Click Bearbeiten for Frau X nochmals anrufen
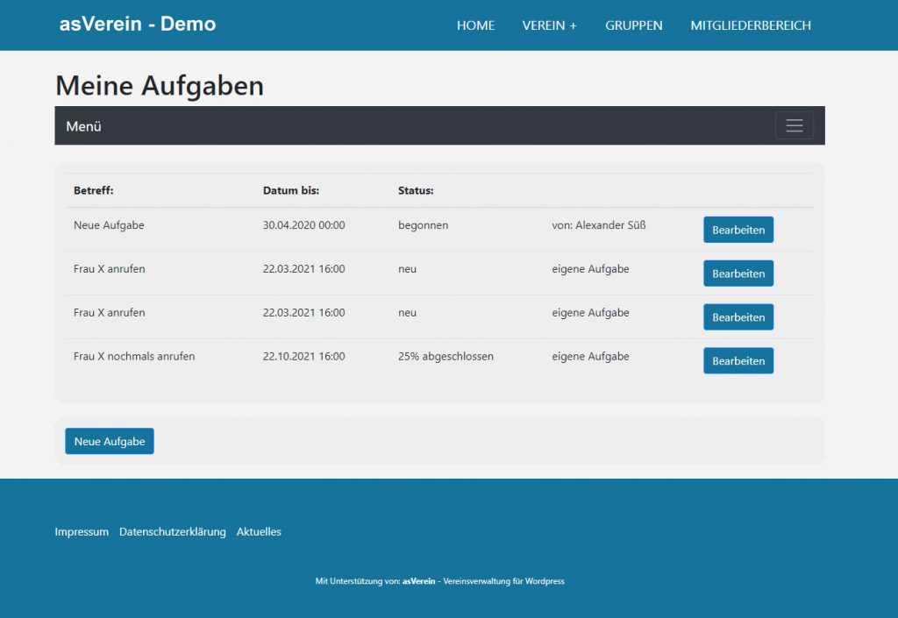The width and height of the screenshot is (898, 618). coord(738,360)
